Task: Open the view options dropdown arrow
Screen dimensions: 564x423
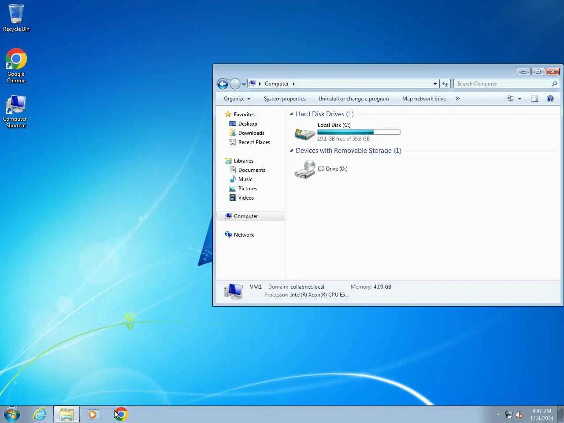Action: point(519,99)
